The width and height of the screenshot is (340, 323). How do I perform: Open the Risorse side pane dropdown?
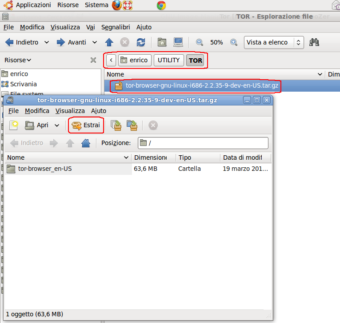(18, 60)
